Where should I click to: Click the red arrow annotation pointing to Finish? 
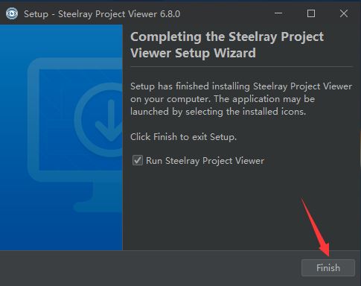pos(316,228)
